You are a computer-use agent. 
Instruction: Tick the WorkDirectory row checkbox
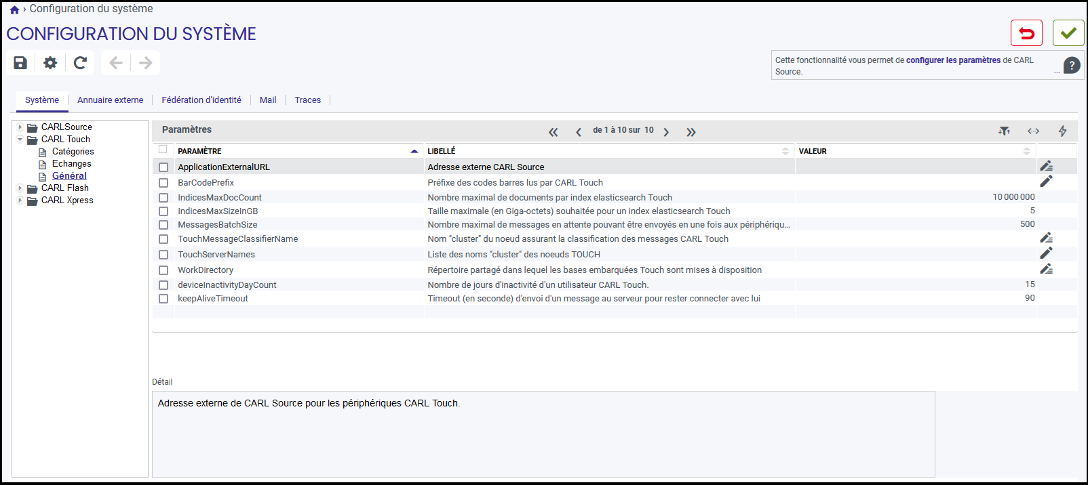pos(163,270)
